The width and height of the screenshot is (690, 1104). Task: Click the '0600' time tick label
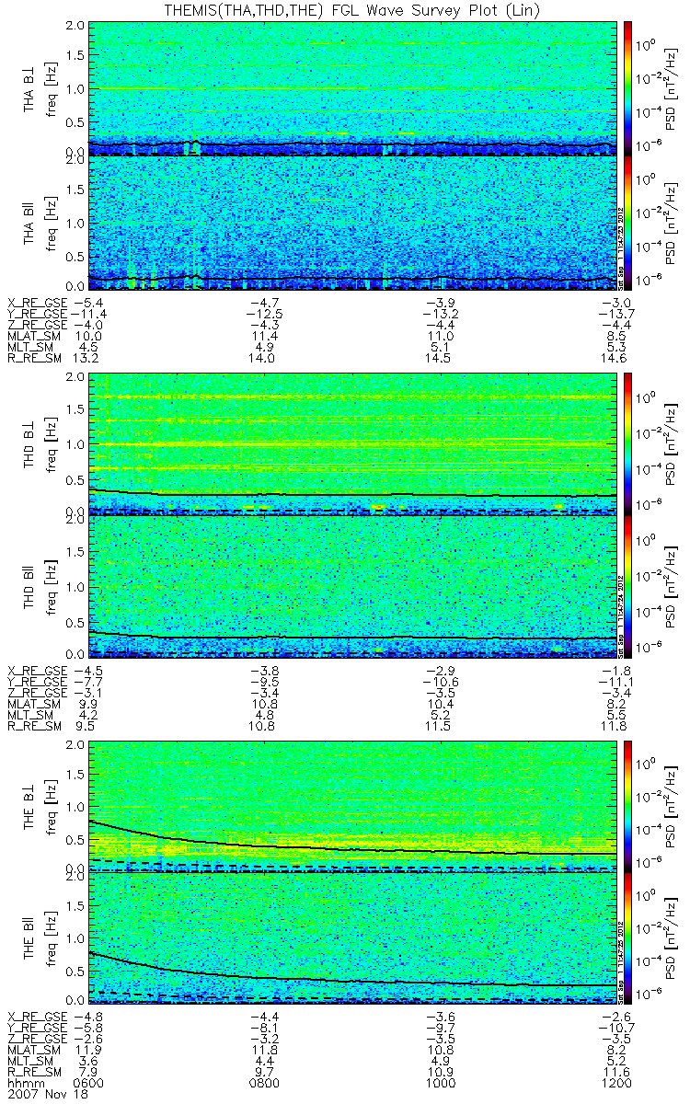[x=90, y=1084]
